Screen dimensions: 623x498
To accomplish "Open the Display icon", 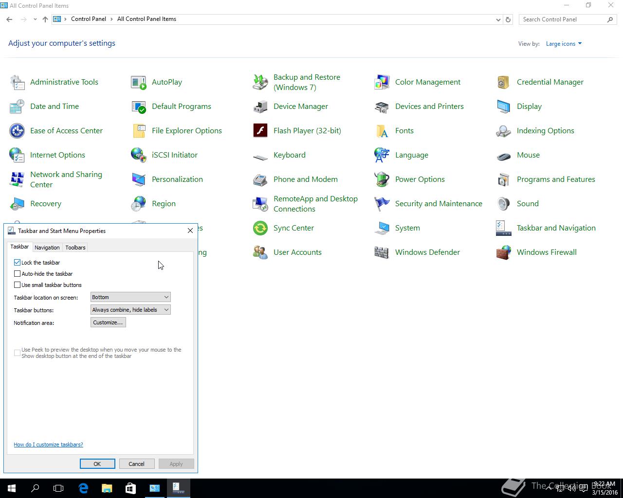I will pyautogui.click(x=504, y=107).
